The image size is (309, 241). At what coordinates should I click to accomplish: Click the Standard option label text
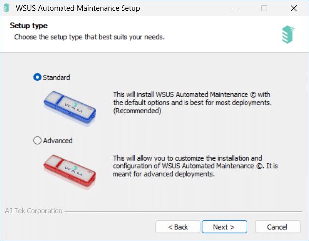(57, 77)
